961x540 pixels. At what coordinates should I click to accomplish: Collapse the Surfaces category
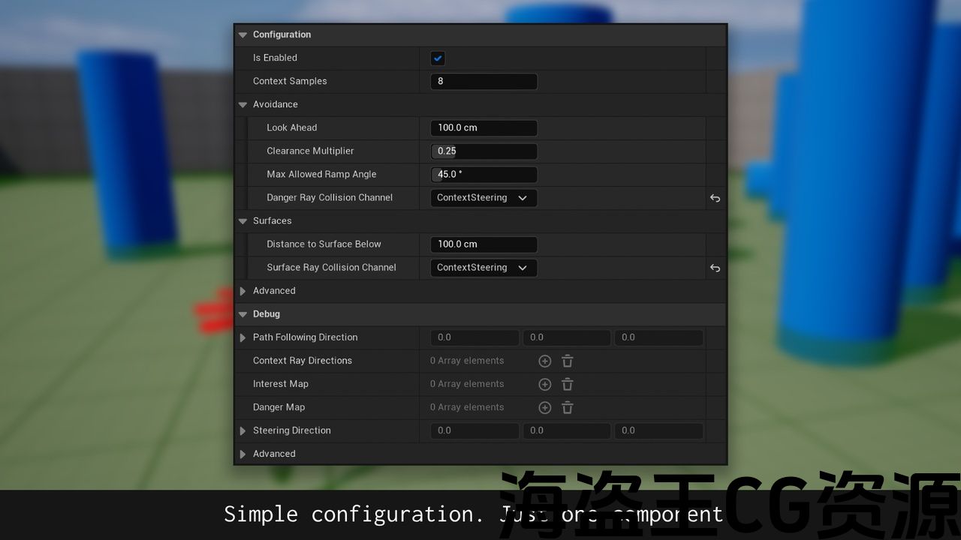(243, 221)
